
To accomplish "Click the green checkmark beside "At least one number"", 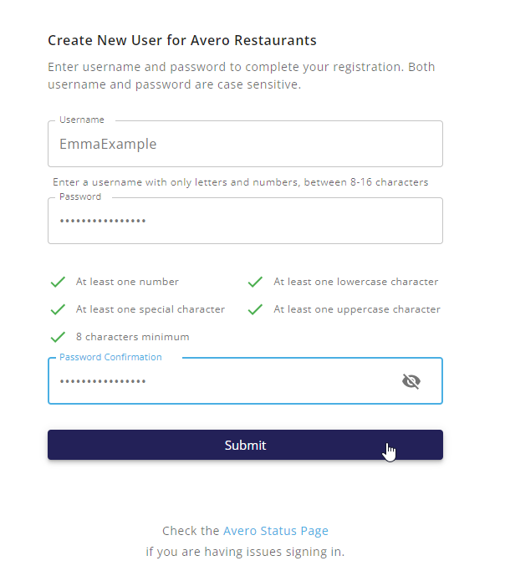I will click(58, 283).
